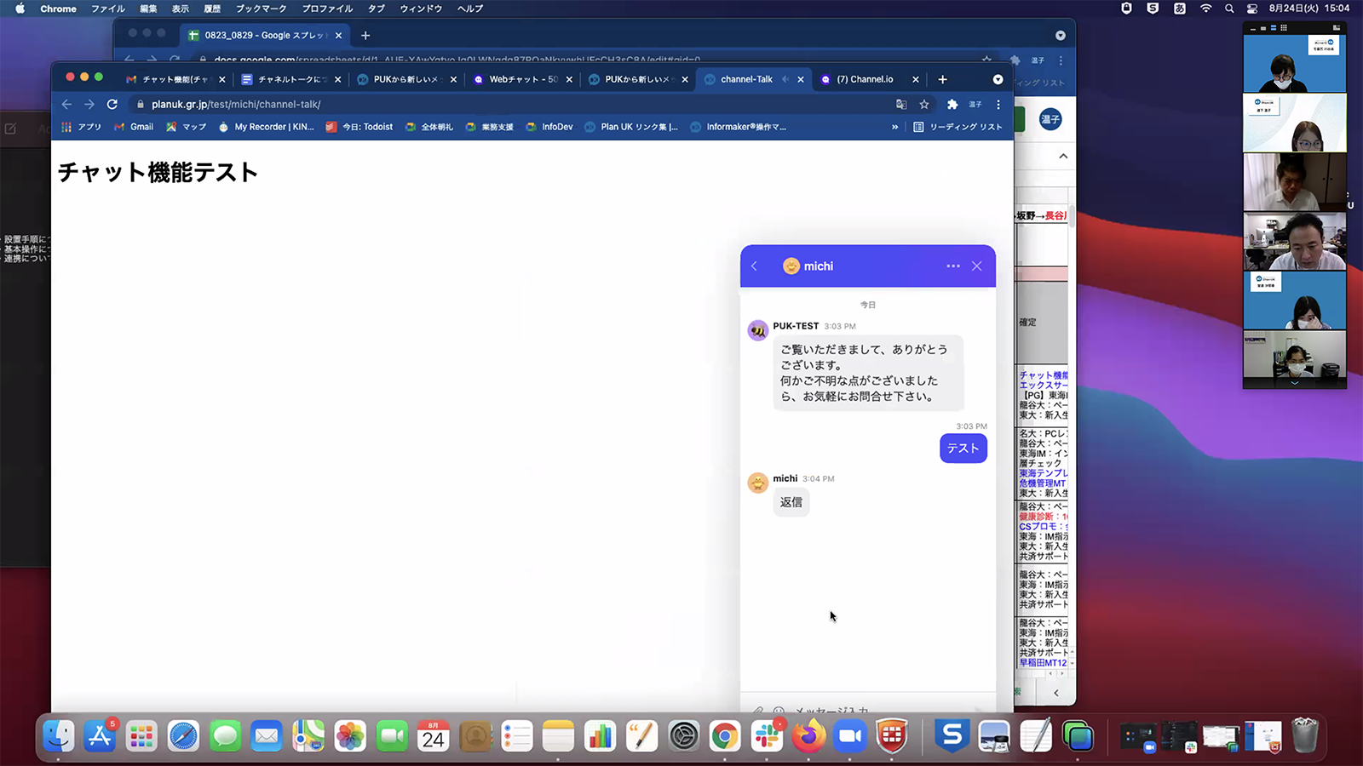This screenshot has height=766, width=1363.
Task: Select the 0823_0829 Google spreadsheet tab in back window
Action: pos(264,35)
